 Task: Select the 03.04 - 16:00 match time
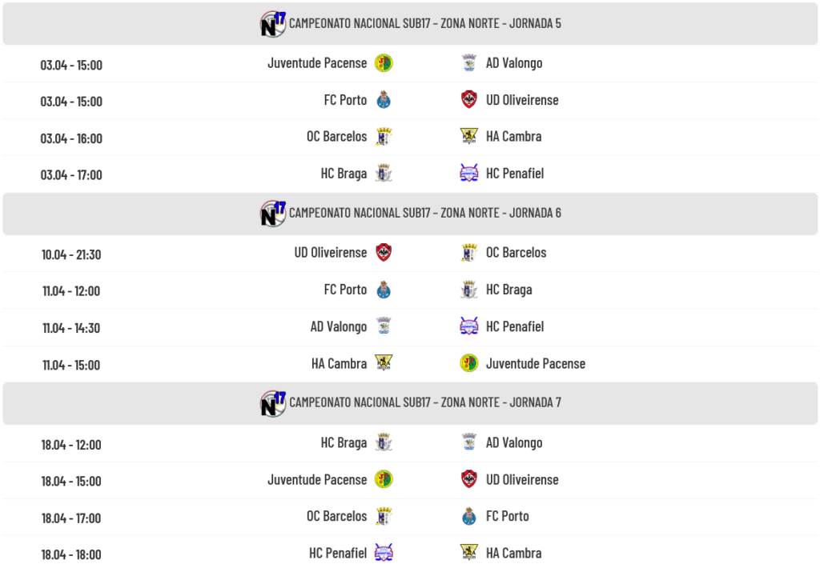(x=71, y=138)
